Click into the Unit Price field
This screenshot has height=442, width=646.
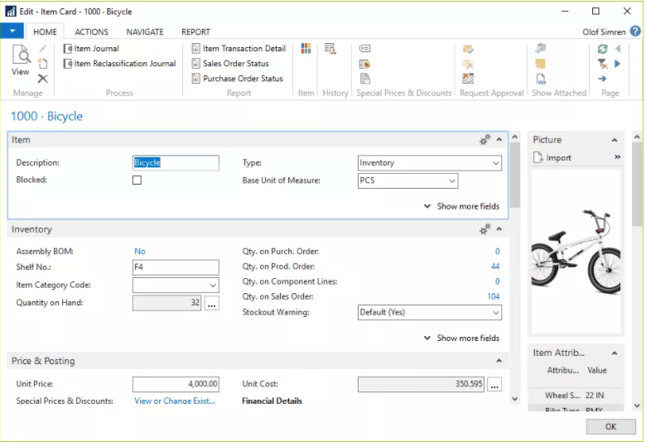point(176,384)
